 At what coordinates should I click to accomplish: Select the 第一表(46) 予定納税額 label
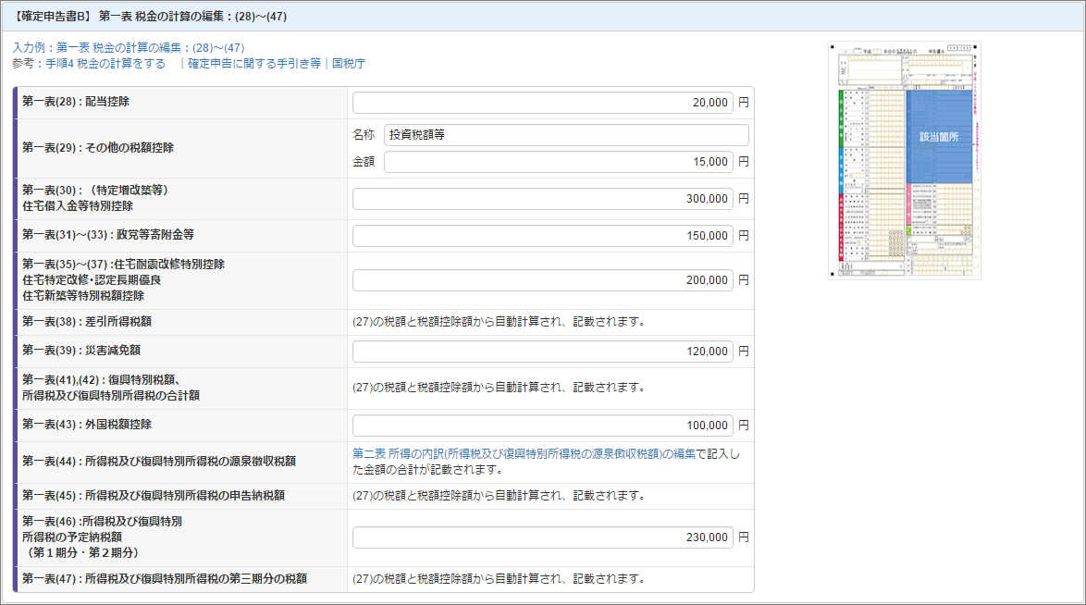tap(102, 537)
